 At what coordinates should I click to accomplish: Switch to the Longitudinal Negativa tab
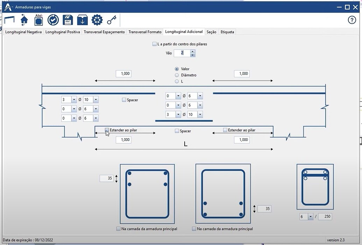(23, 32)
